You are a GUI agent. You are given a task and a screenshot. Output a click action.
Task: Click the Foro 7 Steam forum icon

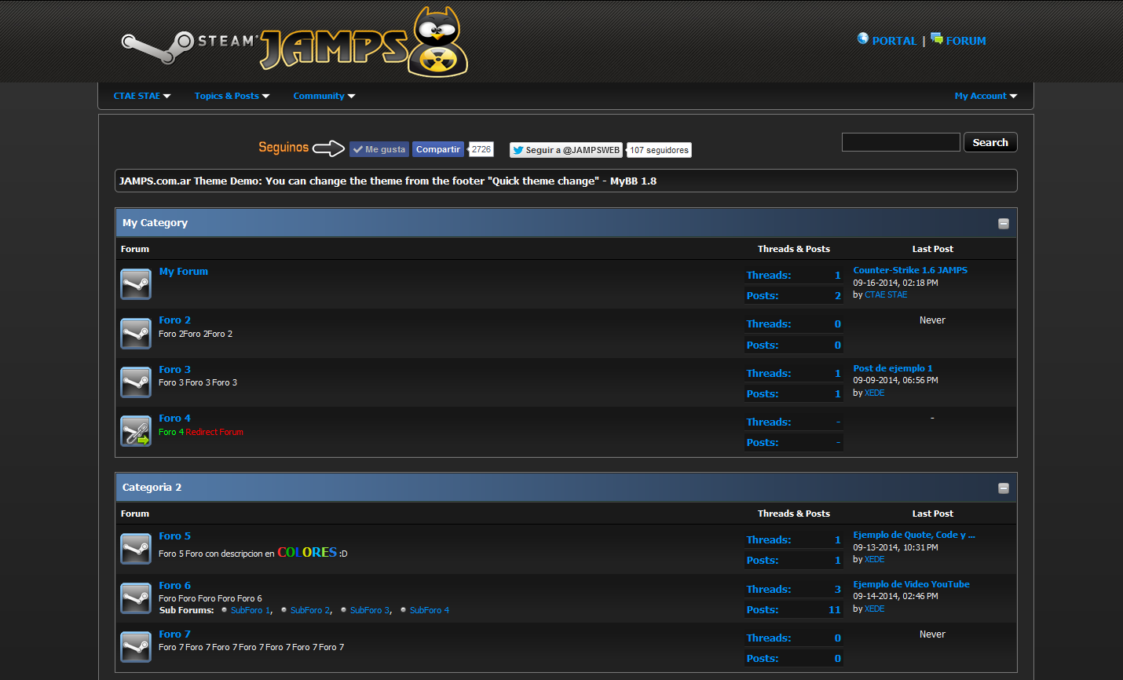tap(136, 647)
